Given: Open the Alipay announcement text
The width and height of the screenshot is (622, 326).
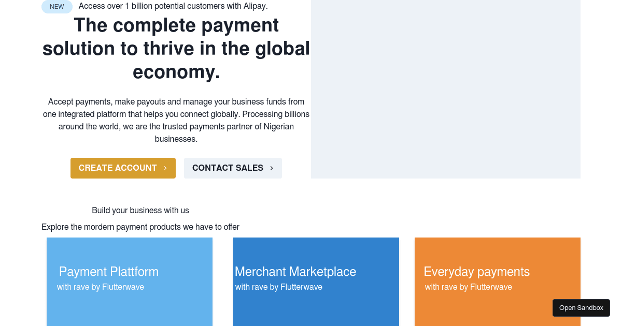Looking at the screenshot, I should tap(173, 6).
